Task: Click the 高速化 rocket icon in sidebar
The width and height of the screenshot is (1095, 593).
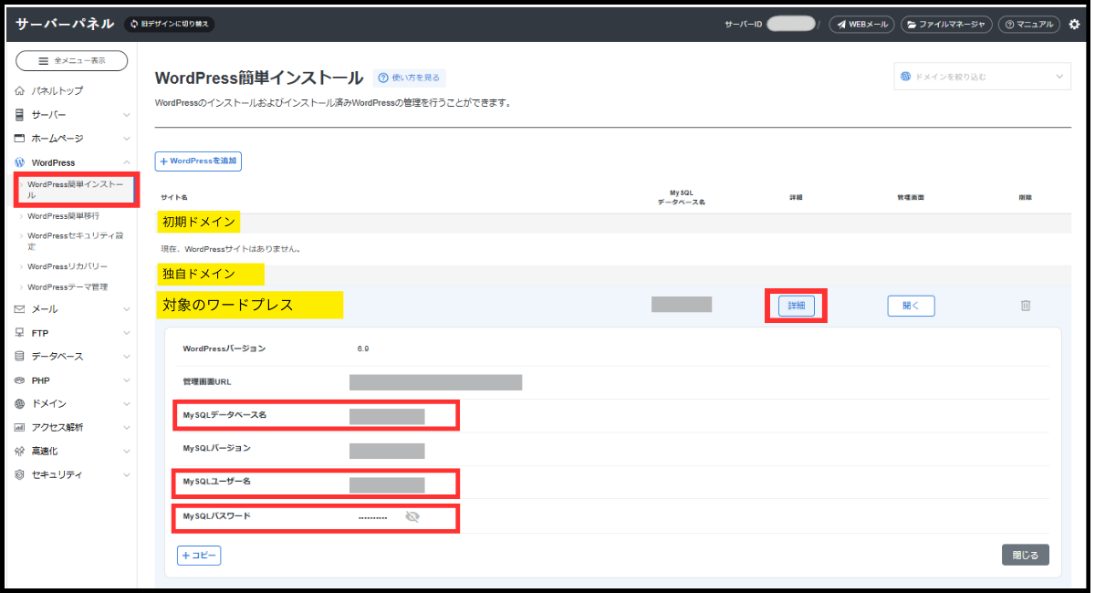Action: point(20,452)
